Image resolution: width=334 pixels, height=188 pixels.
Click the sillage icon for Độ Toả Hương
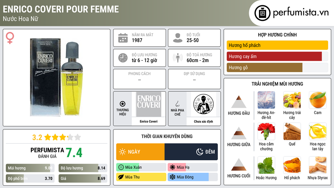coord(178,58)
